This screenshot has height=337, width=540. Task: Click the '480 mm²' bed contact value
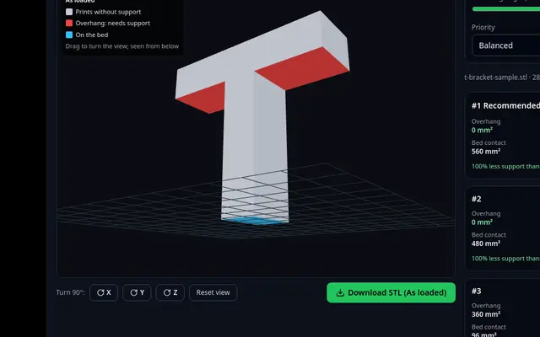click(486, 243)
